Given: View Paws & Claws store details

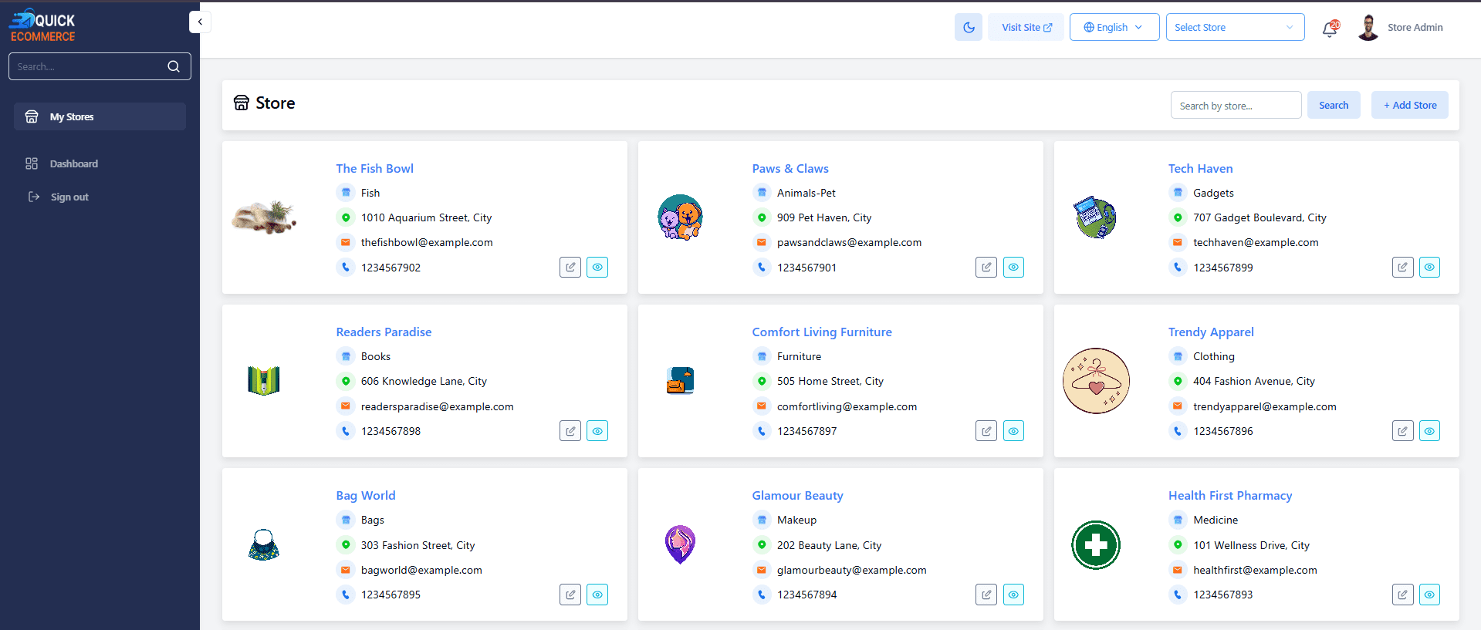Looking at the screenshot, I should pos(1013,268).
